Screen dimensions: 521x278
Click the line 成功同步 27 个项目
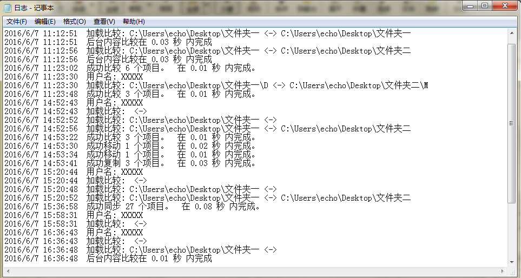pos(132,206)
